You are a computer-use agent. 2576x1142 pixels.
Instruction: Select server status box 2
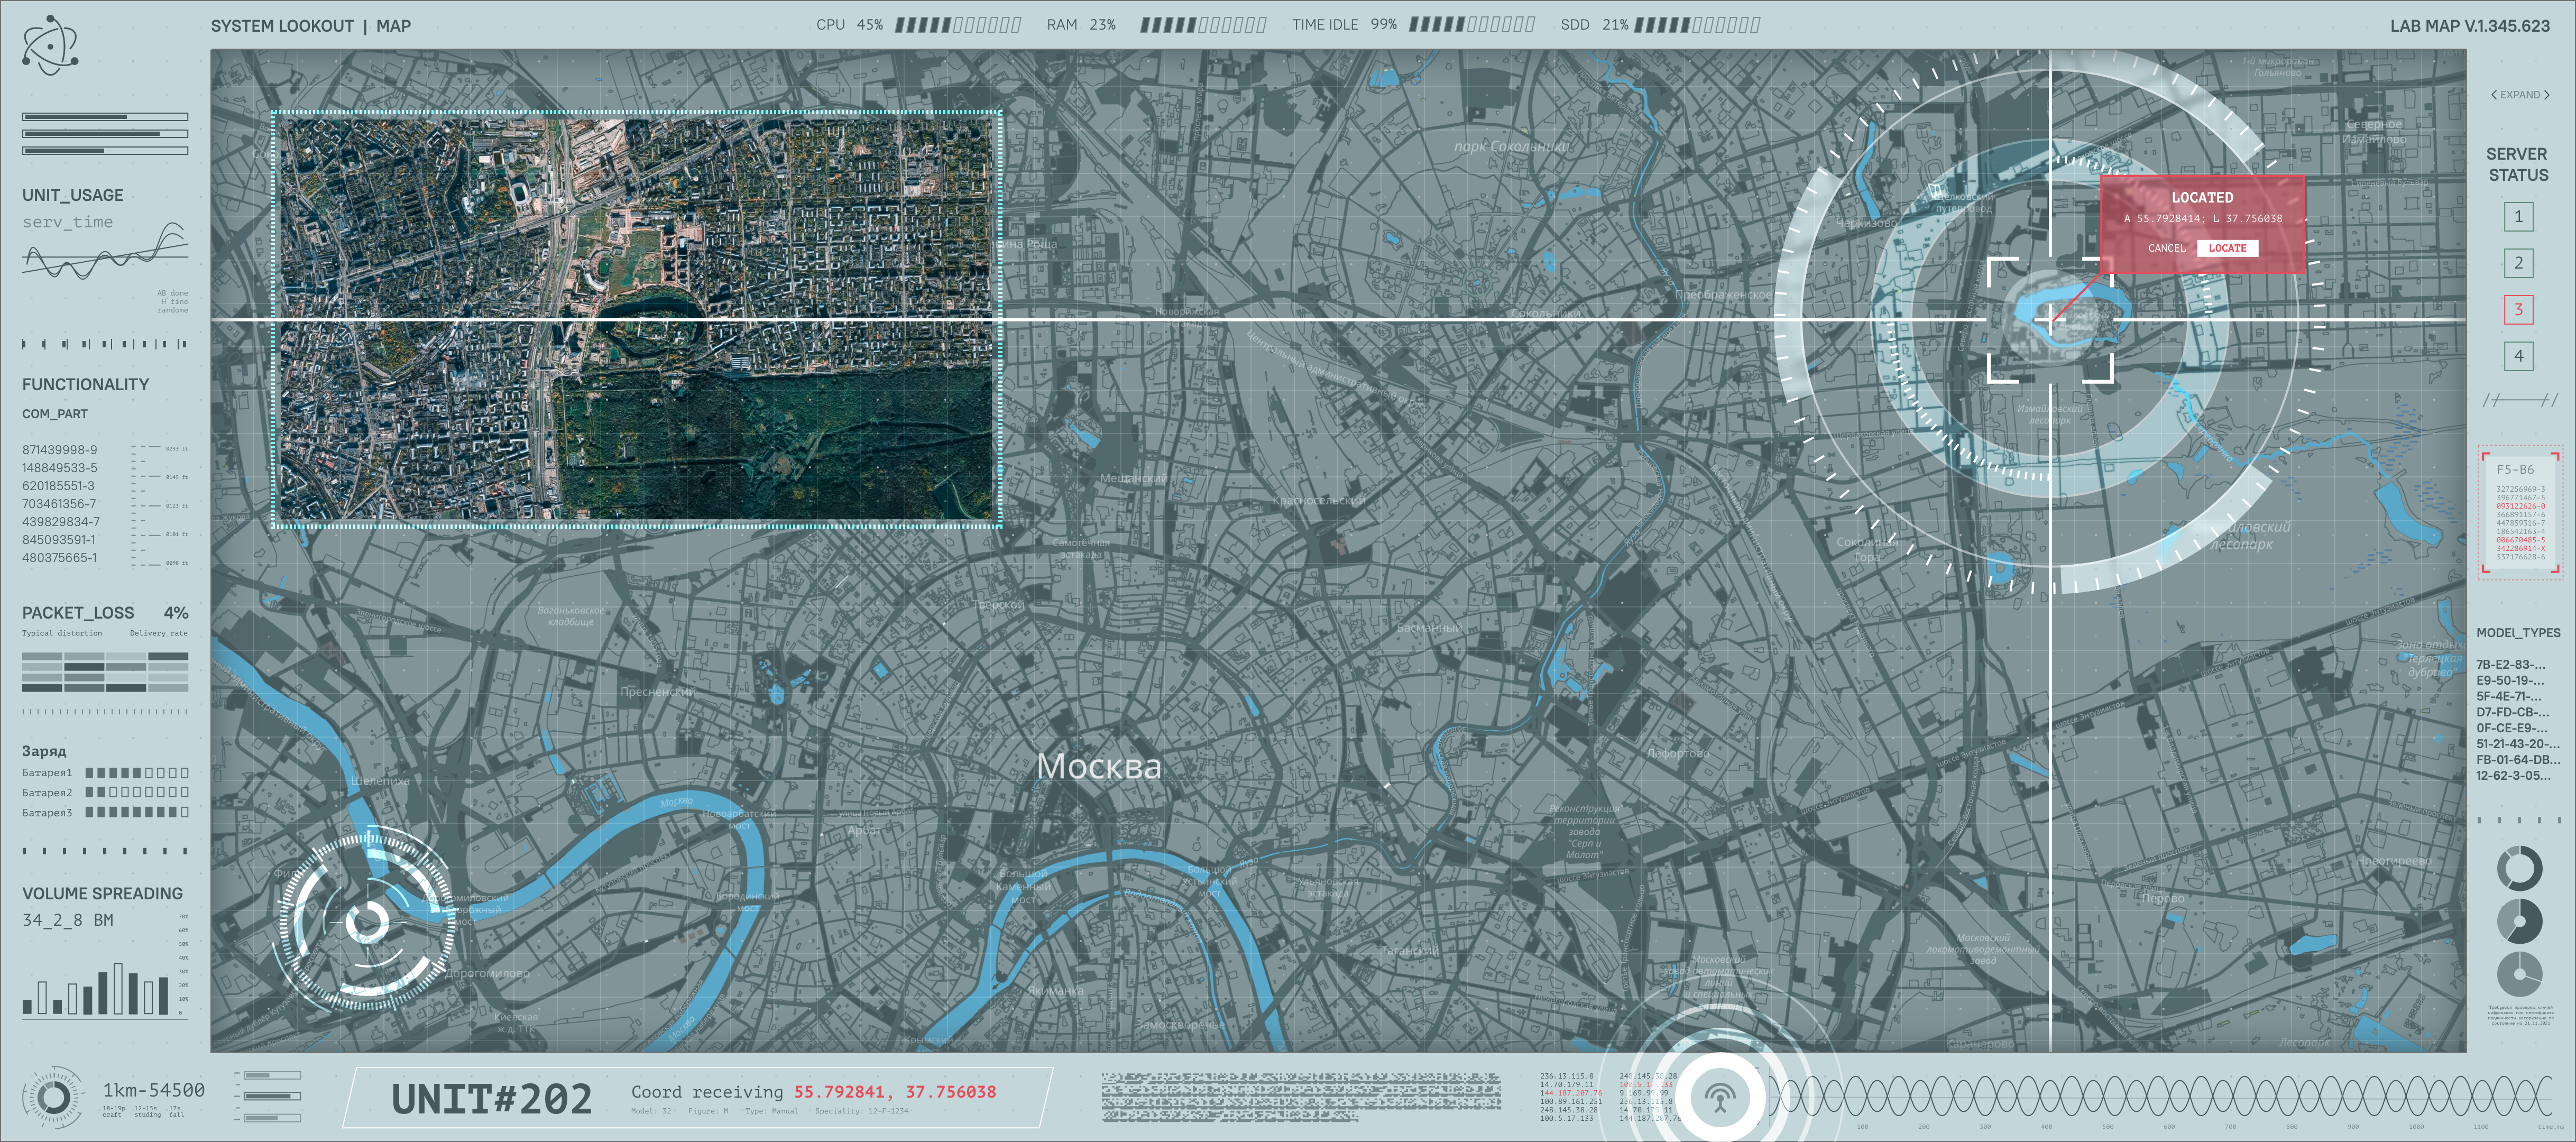click(x=2518, y=263)
